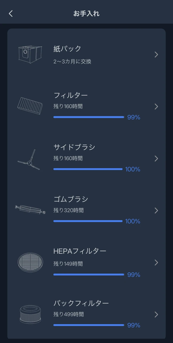This screenshot has height=343, width=173.
Task: Open フィルター details via chevron
Action: pos(156,107)
